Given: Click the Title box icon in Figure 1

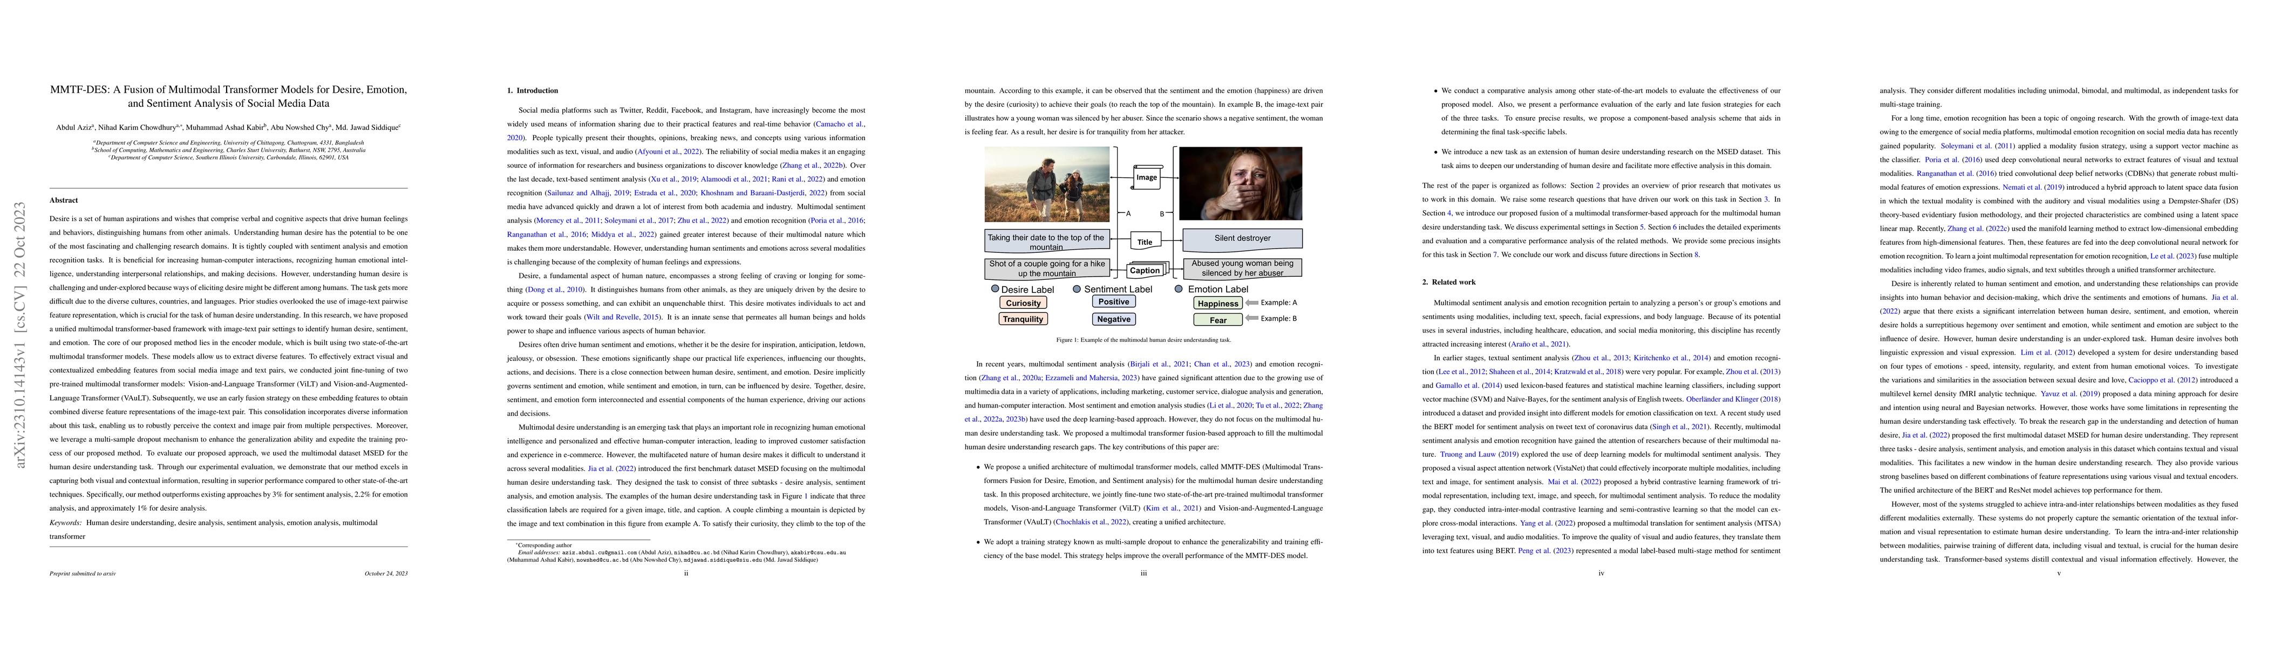Looking at the screenshot, I should click(x=1146, y=240).
